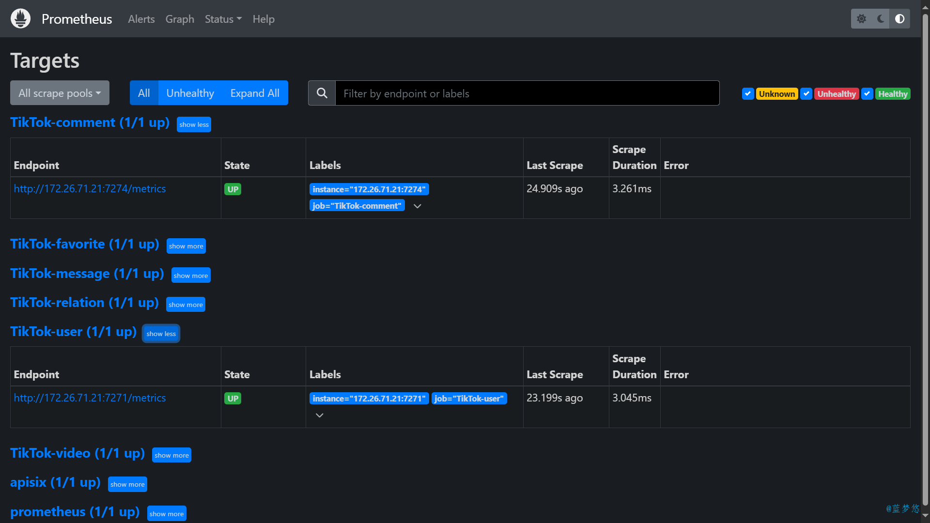Open the 172.26.71.21:7274 metrics endpoint link
Viewport: 930px width, 523px height.
pos(90,189)
